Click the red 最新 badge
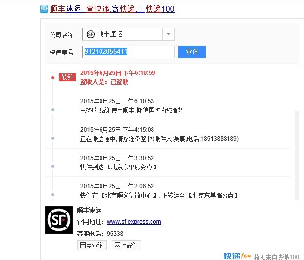 click(67, 77)
